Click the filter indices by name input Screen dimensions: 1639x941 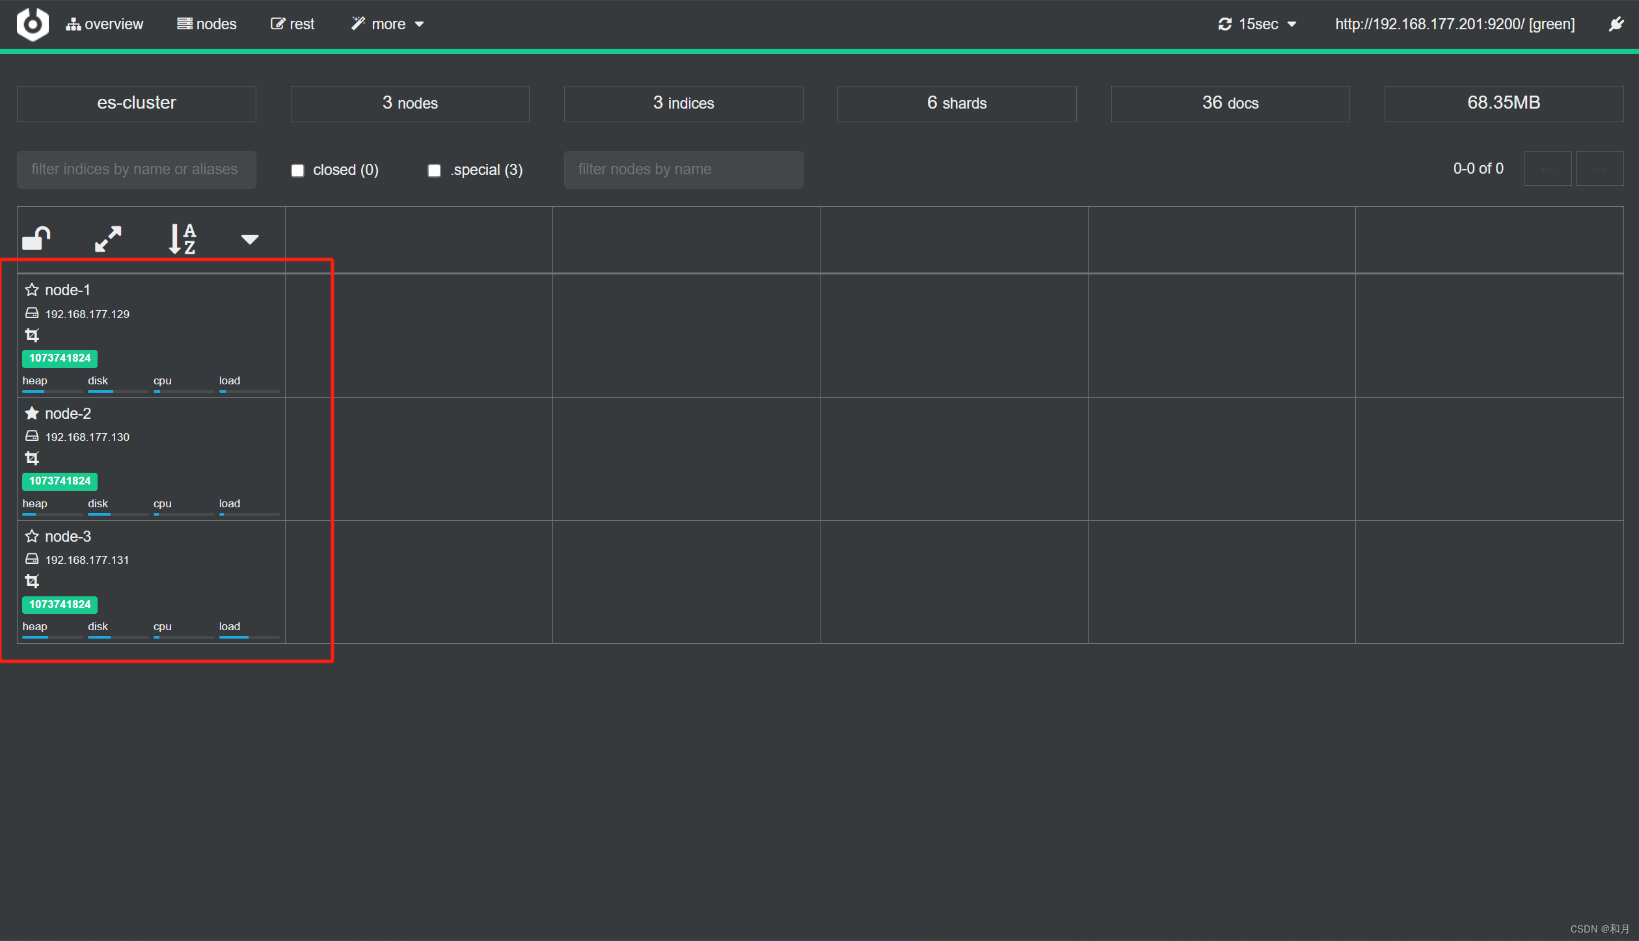135,169
